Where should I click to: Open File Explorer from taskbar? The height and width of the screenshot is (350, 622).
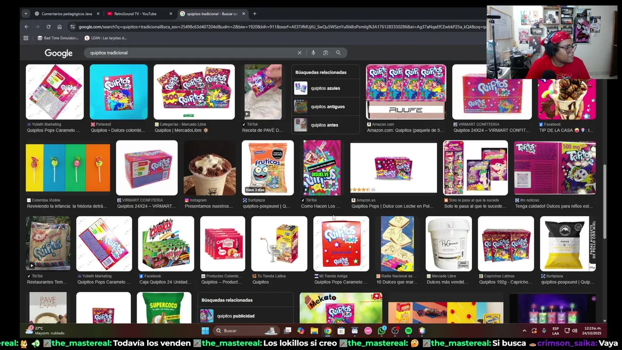(314, 331)
